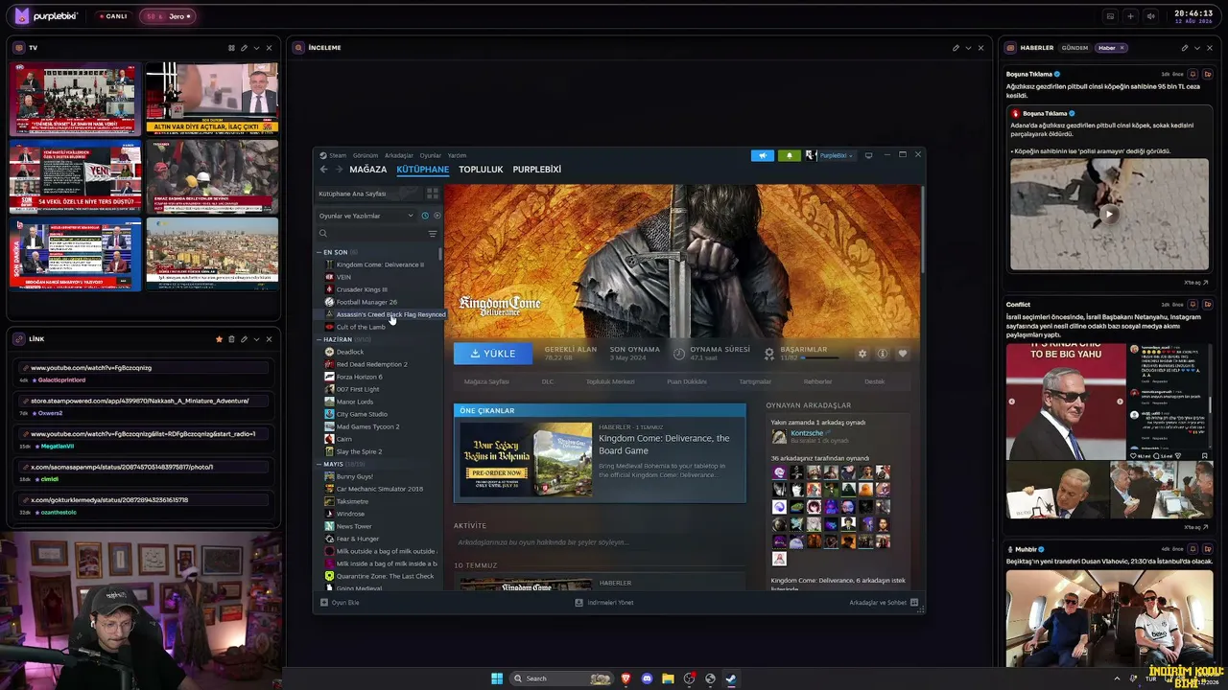Open Arkadaşlar ve Sohbet friends icon
The image size is (1228, 690).
tap(914, 603)
